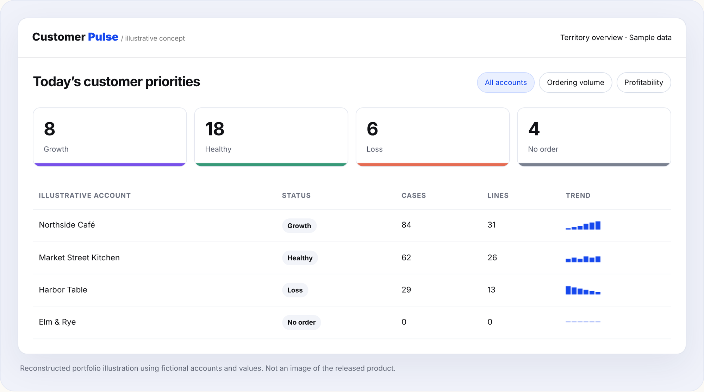Select the Northside Café account name
Viewport: 704px width, 392px height.
pos(67,225)
